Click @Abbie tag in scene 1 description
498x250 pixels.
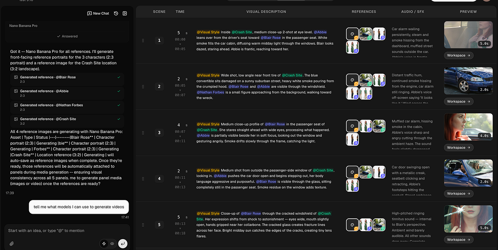pos(321,32)
